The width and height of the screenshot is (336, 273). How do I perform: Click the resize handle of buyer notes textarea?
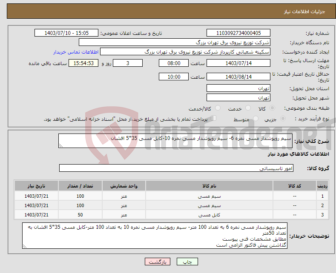25,246
